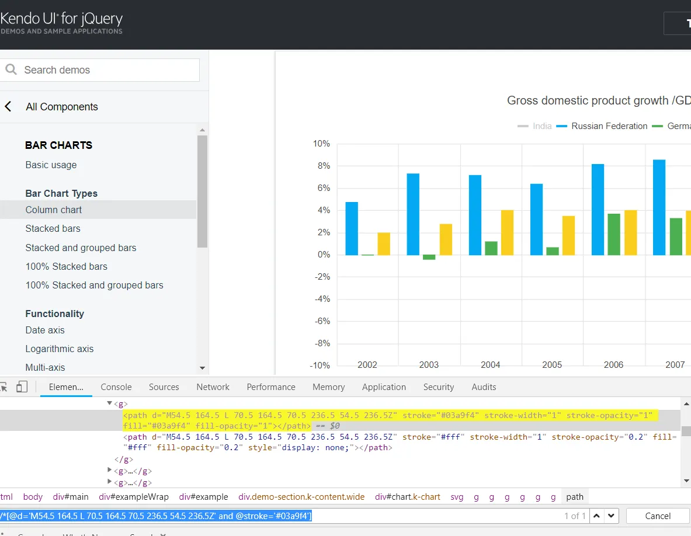Expand the last collapsed g node
Image resolution: width=691 pixels, height=536 pixels.
click(110, 481)
